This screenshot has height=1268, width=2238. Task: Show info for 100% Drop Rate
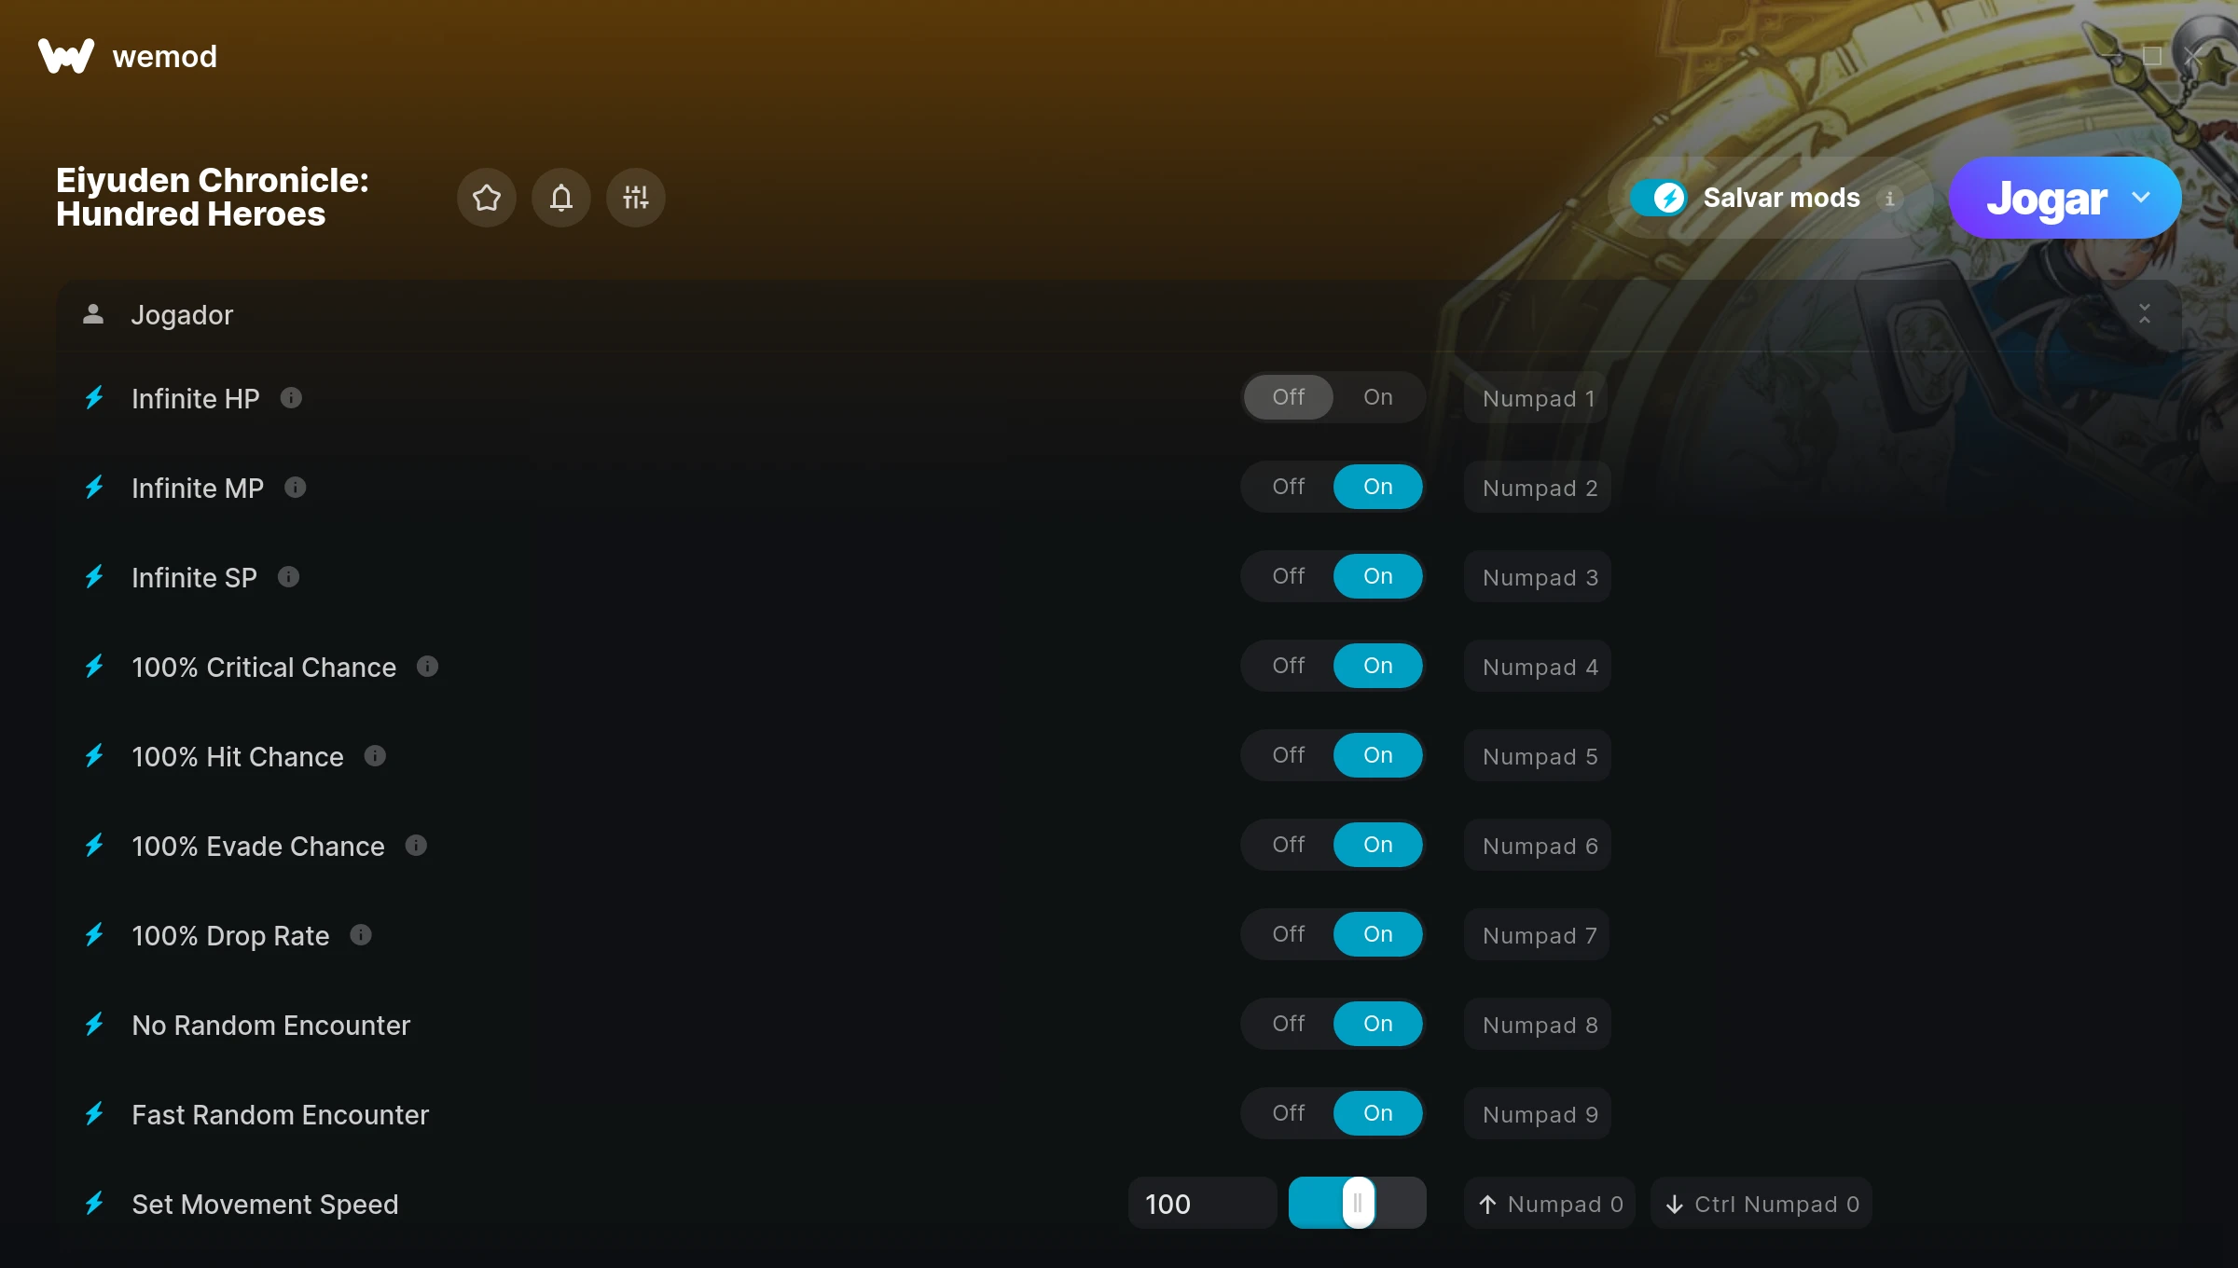pos(361,935)
